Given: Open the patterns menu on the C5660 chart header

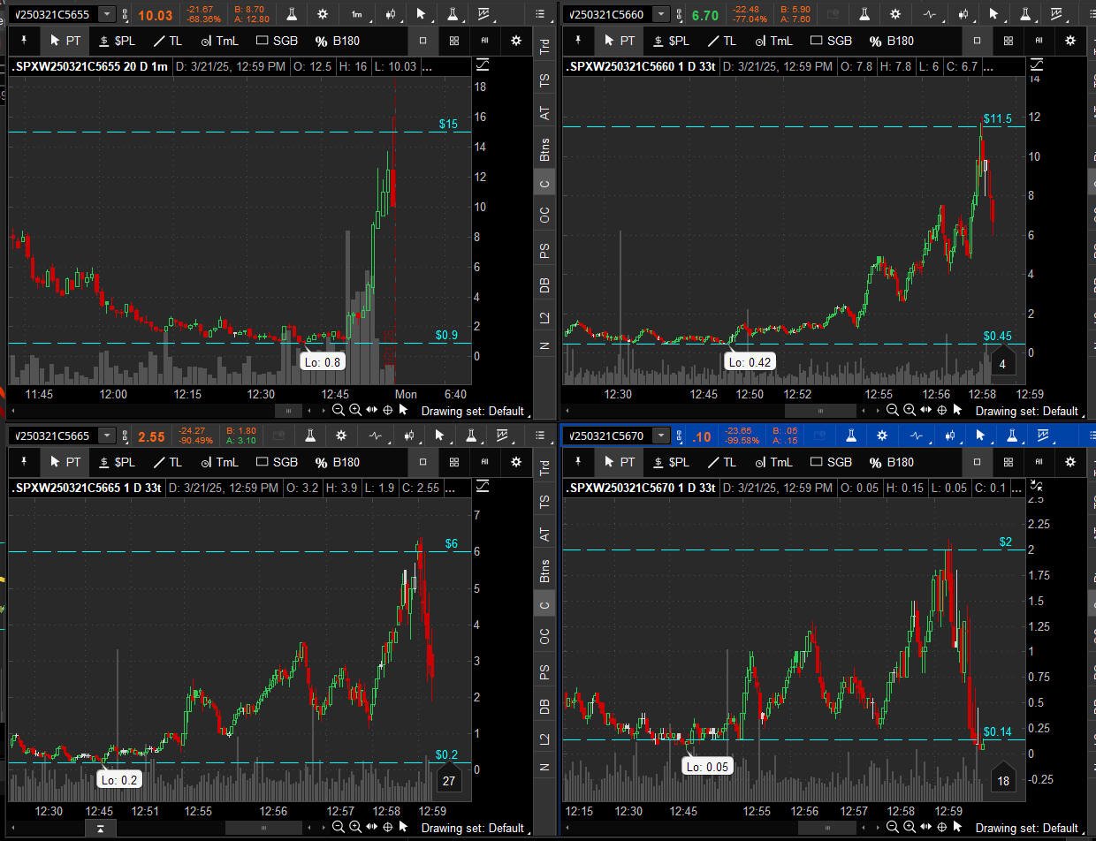Looking at the screenshot, I should (1056, 14).
